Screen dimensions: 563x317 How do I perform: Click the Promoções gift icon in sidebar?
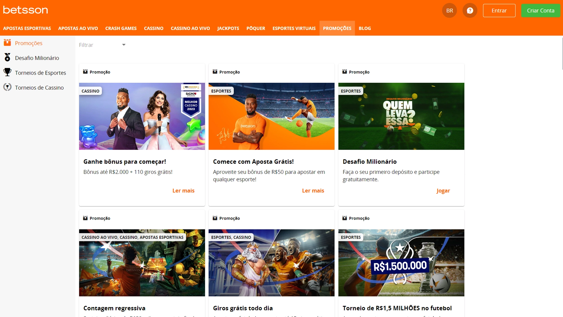point(7,43)
